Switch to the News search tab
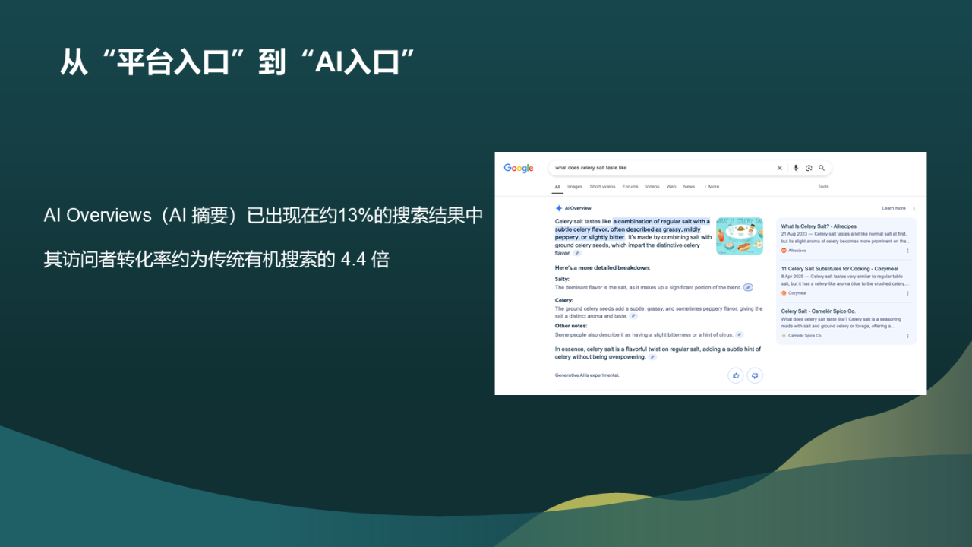This screenshot has height=547, width=972. pyautogui.click(x=690, y=186)
